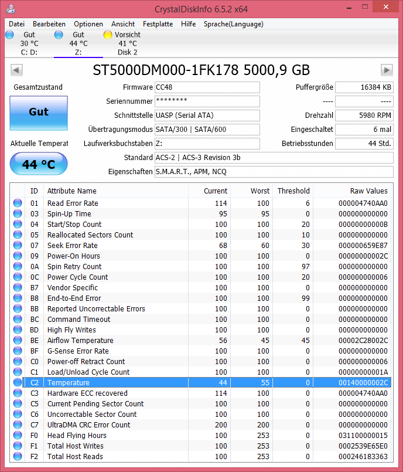Select the Gut 44 °C Z: disk entry
This screenshot has width=403, height=472.
pyautogui.click(x=78, y=43)
